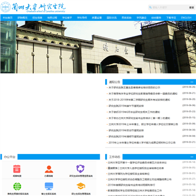
Task: Expand more 通知公告 via the ellipsis button
Action: coord(192,82)
